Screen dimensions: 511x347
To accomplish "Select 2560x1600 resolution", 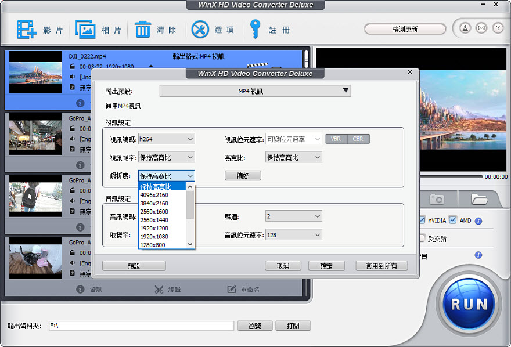I will [162, 212].
